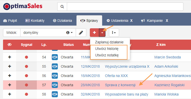This screenshot has height=99, width=191.
Task: Sort by the Lp. column header
Action: [44, 45]
